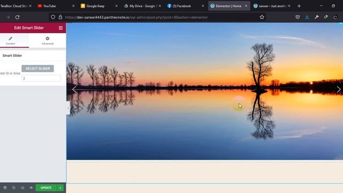Screen dimensions: 343x193
Task: Preview changes with the eye icon
Action: coord(31,188)
